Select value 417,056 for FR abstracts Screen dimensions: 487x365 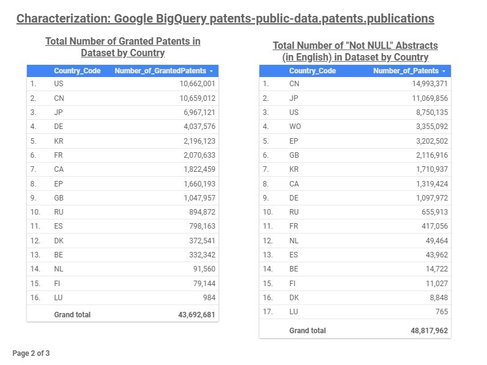point(435,226)
